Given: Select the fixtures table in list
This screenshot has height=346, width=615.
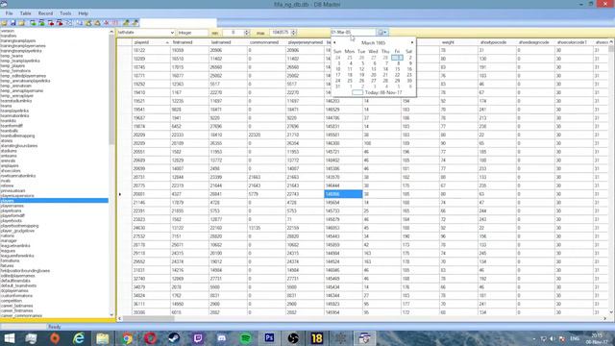Looking at the screenshot, I should click(x=8, y=266).
